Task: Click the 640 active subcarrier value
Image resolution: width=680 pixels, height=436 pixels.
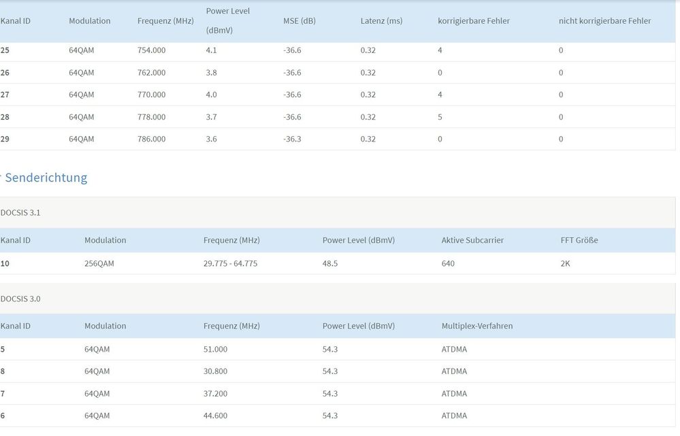Action: tap(448, 263)
